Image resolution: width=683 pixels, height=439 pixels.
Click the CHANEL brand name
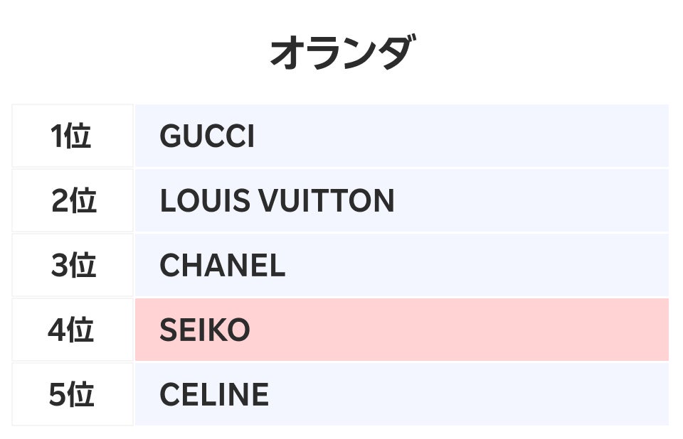[222, 266]
